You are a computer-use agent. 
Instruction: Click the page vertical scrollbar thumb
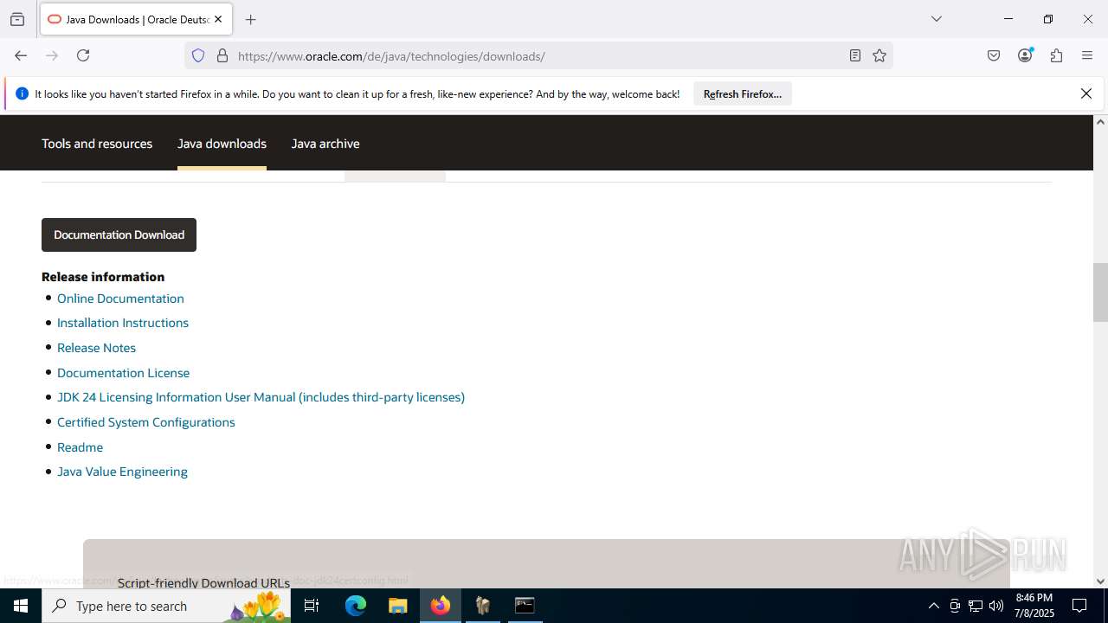tap(1100, 292)
